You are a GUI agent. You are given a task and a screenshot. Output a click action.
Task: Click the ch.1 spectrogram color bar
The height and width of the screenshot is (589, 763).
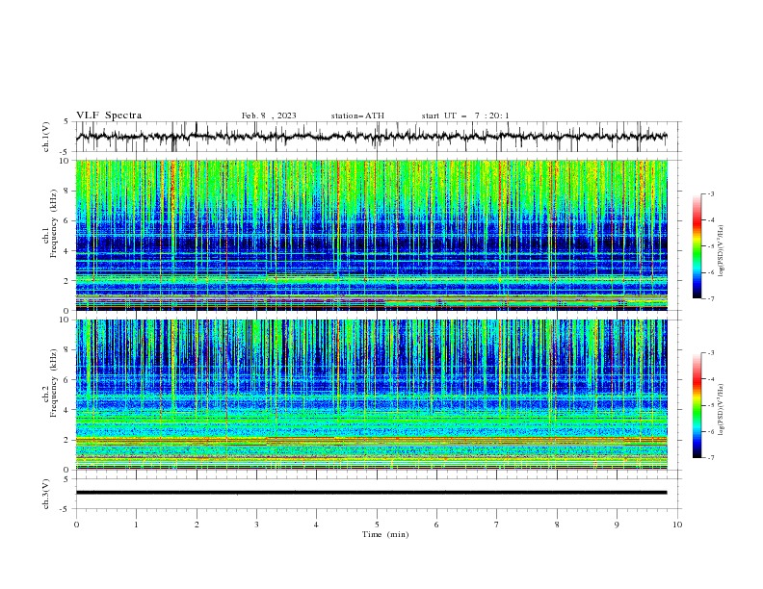pos(697,246)
